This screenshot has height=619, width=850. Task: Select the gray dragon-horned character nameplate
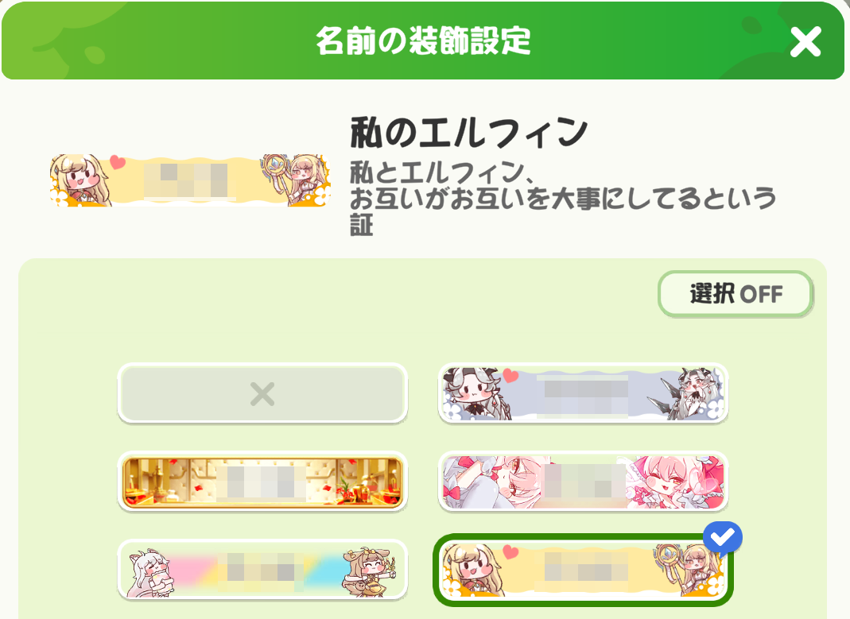coord(583,393)
